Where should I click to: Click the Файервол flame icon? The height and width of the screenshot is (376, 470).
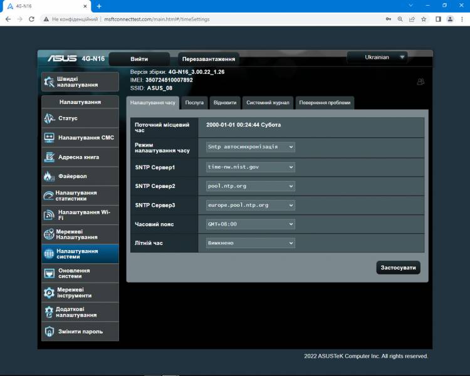tap(49, 176)
